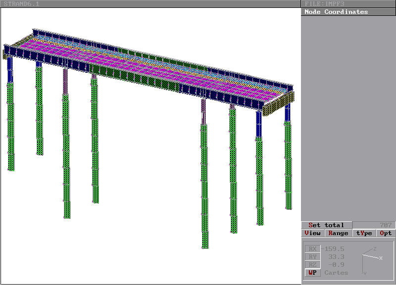396x297 pixels.
Task: Click the RY rotation button
Action: pos(312,257)
